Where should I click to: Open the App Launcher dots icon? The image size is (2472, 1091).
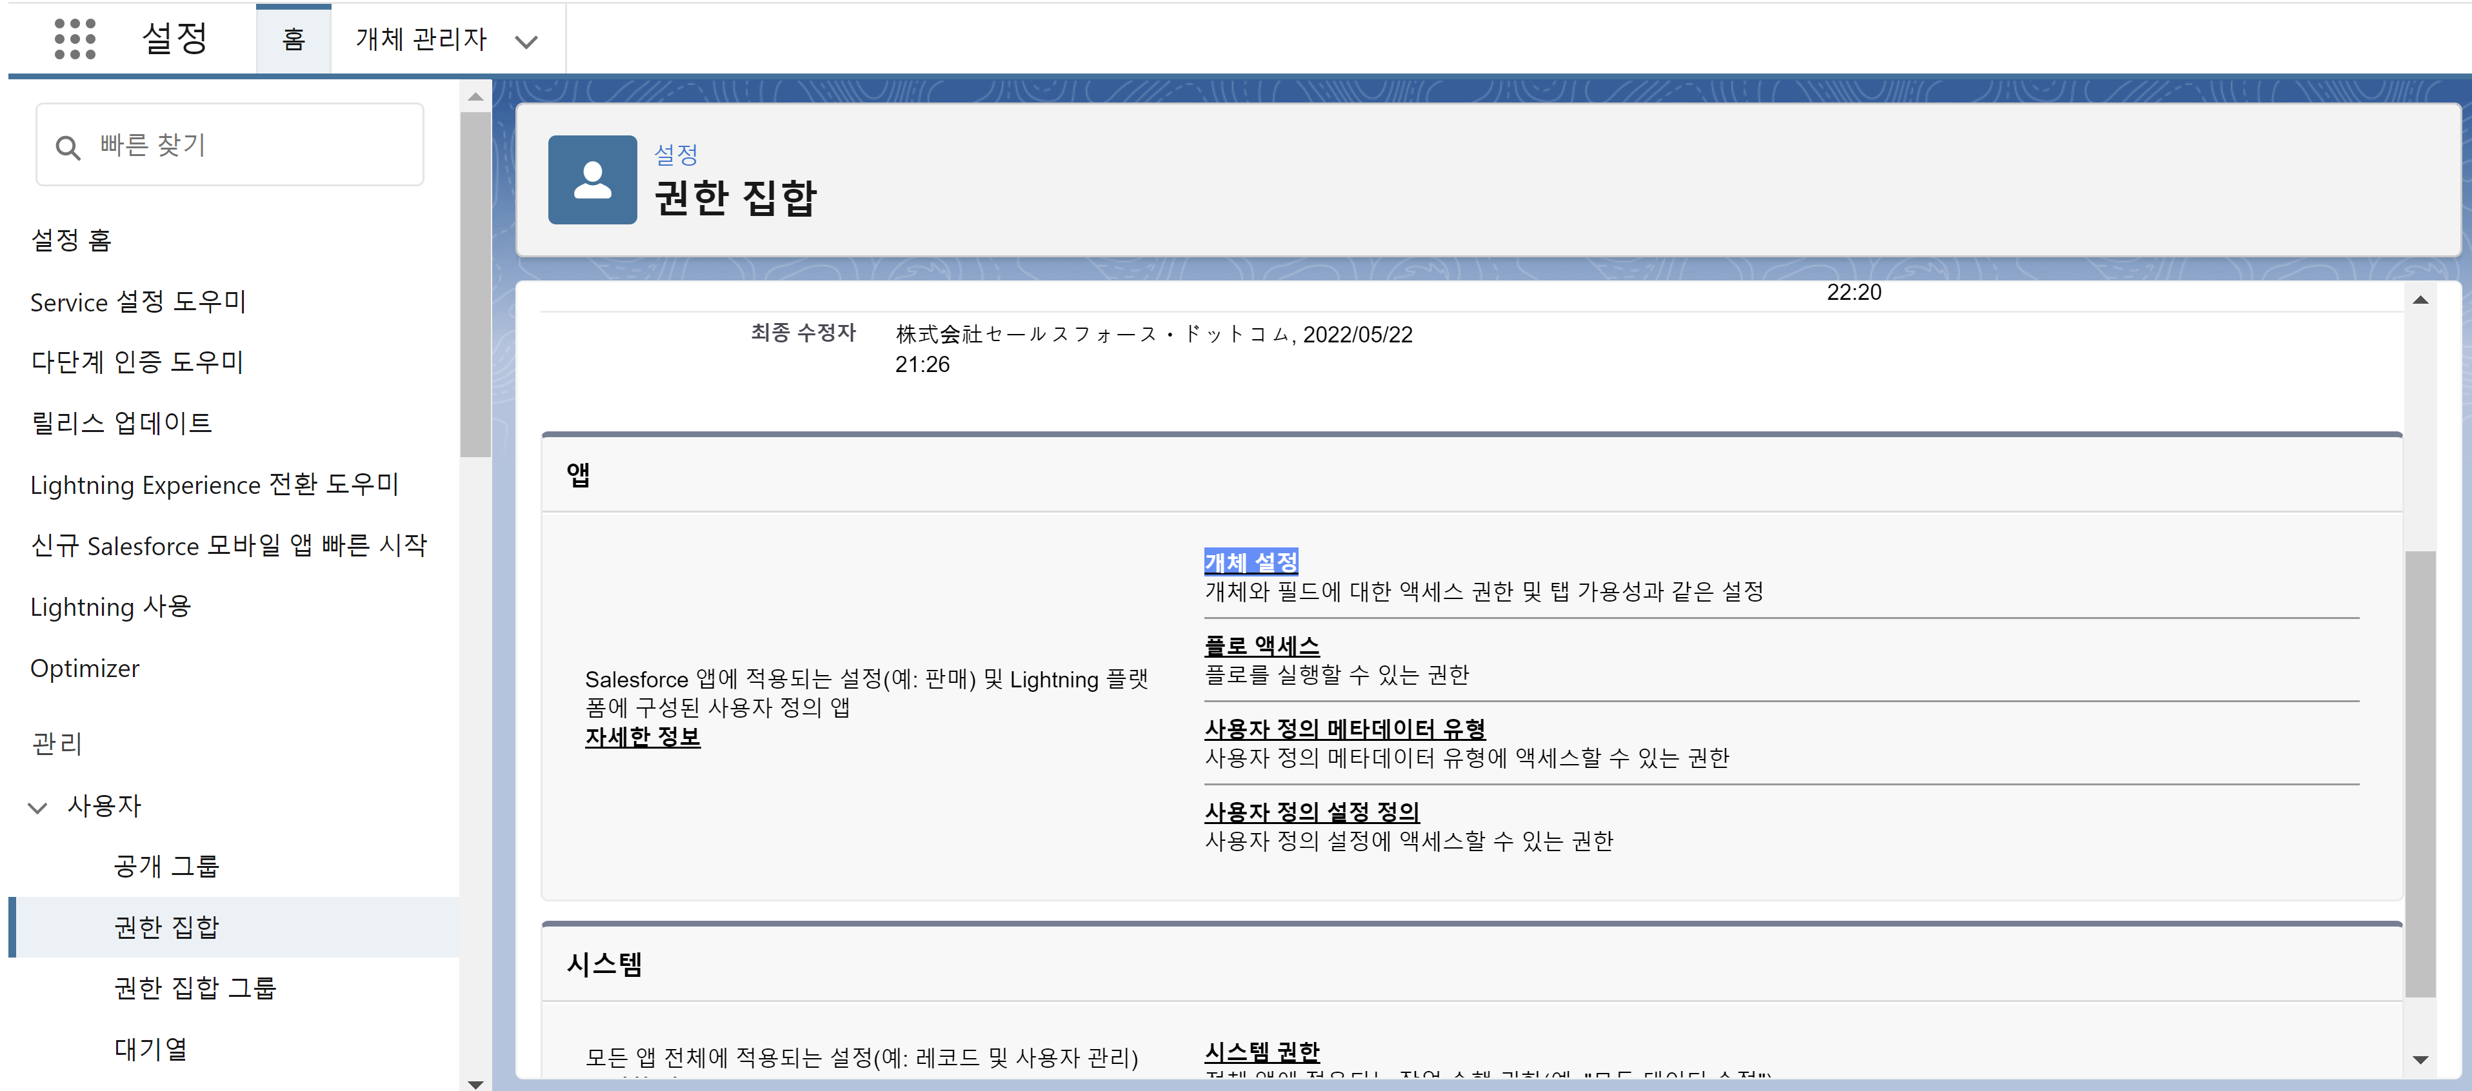tap(75, 39)
